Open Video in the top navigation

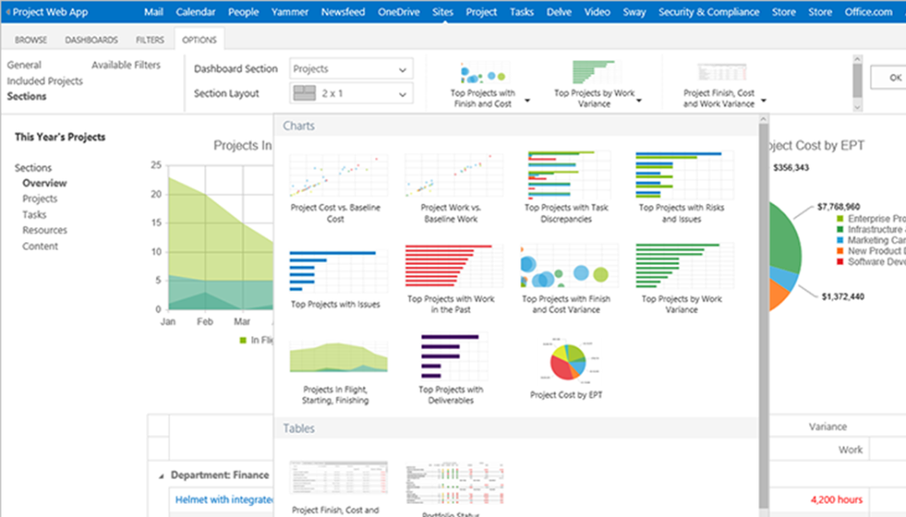597,11
